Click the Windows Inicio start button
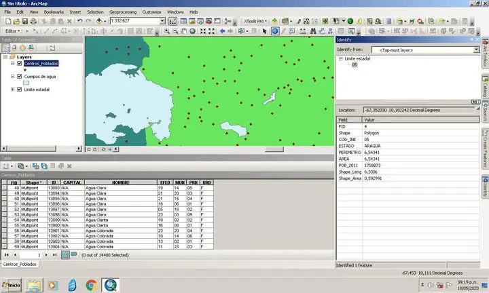The image size is (489, 293). (x=12, y=285)
